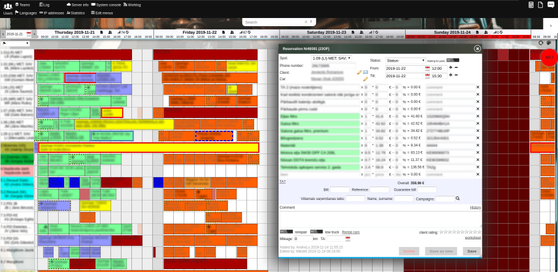Viewport: 558px width, 272px height.
Task: Click inside the Comment text area
Action: coord(380,219)
